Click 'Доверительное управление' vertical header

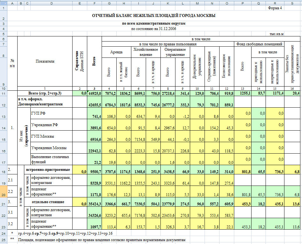197,66
